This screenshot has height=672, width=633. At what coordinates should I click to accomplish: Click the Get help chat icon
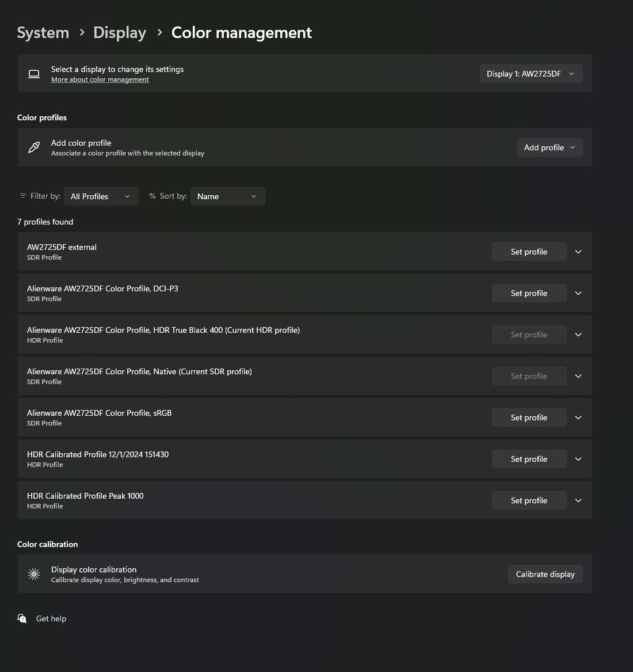coord(22,618)
